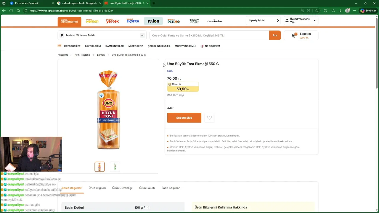Click the Migros Yemek logo
Image resolution: width=379 pixels, height=213 pixels.
coord(112,21)
